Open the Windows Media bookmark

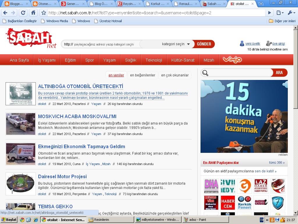(55, 21)
